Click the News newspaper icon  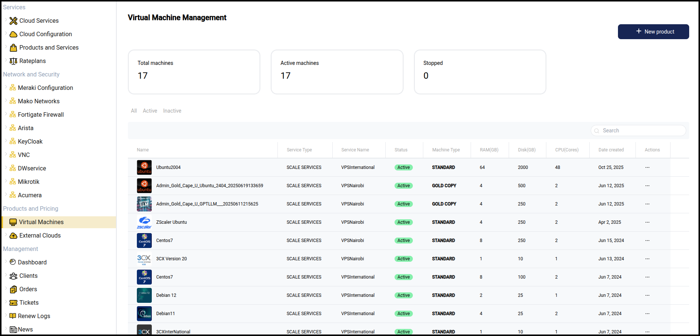(13, 330)
